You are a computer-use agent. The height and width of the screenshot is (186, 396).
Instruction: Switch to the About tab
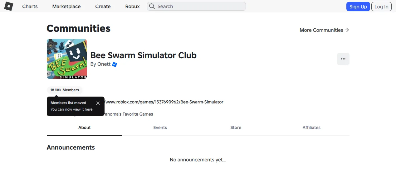85,128
